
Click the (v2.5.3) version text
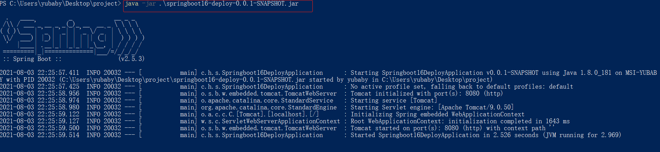(131, 59)
